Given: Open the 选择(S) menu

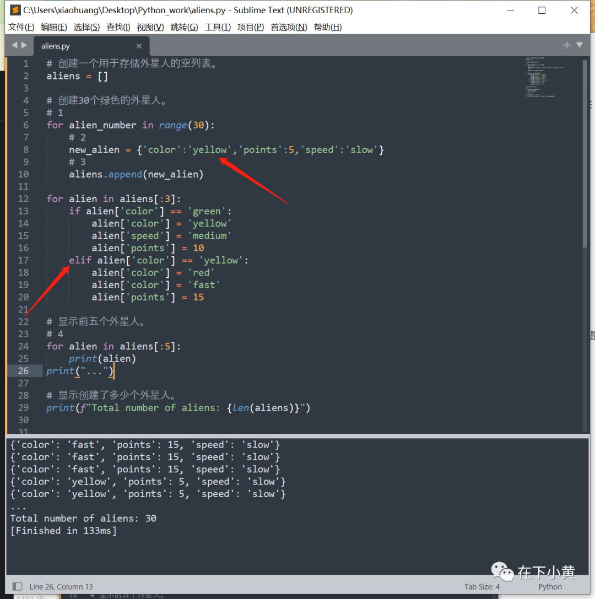Looking at the screenshot, I should tap(86, 27).
